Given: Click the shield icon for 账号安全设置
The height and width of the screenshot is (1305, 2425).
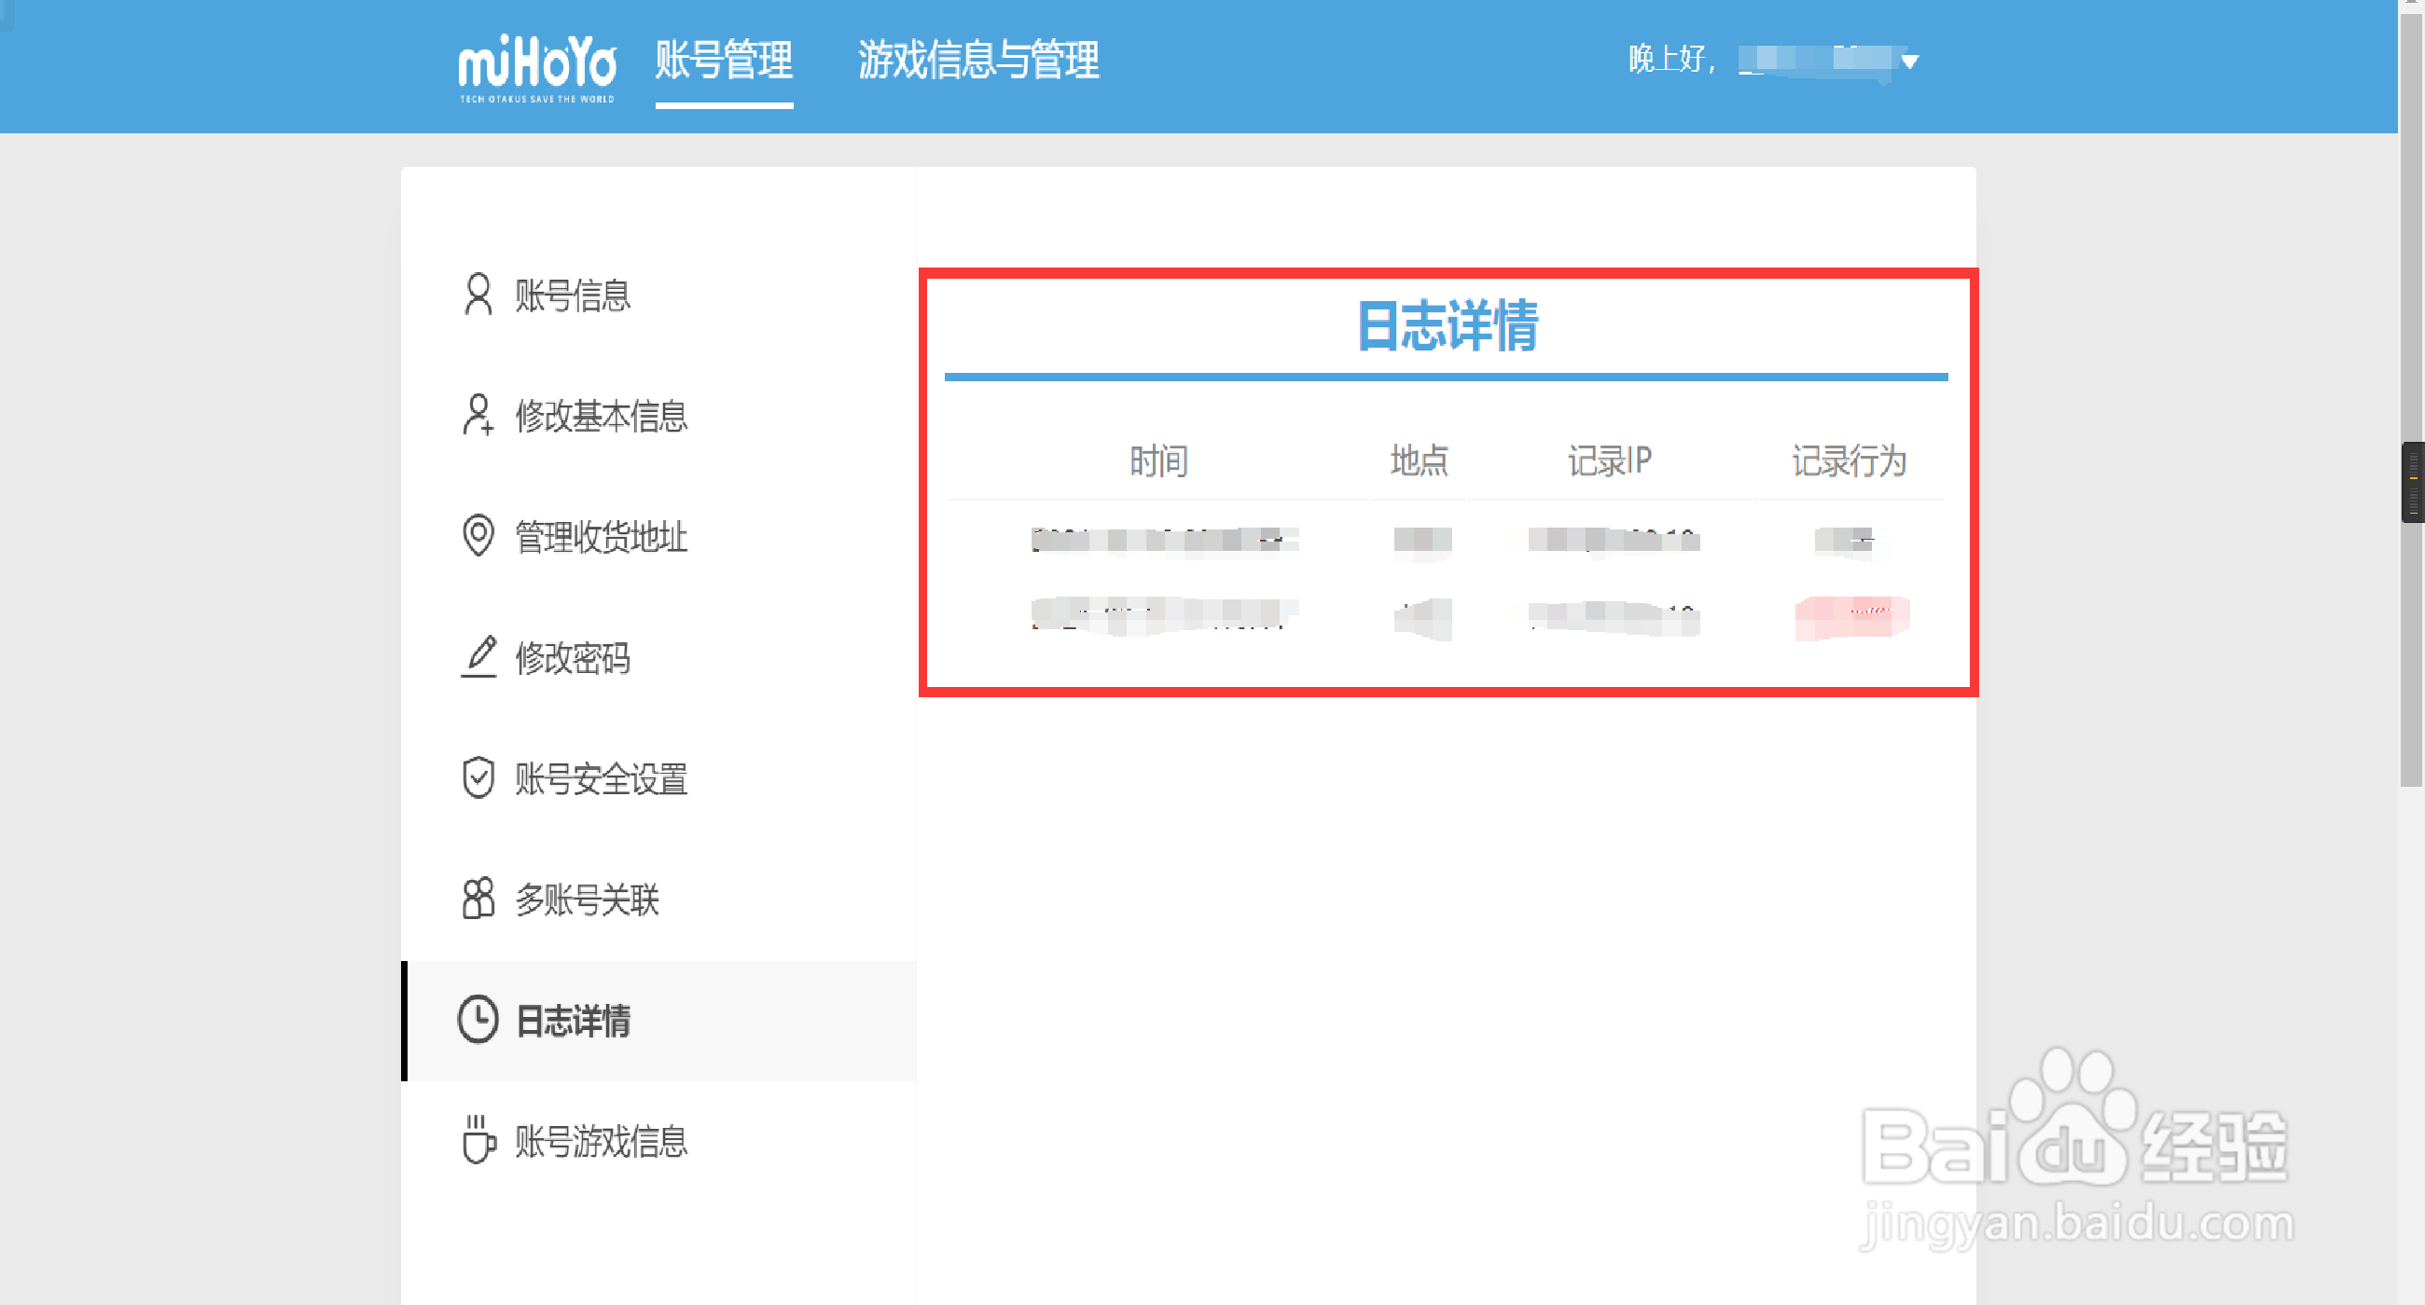Looking at the screenshot, I should point(478,778).
